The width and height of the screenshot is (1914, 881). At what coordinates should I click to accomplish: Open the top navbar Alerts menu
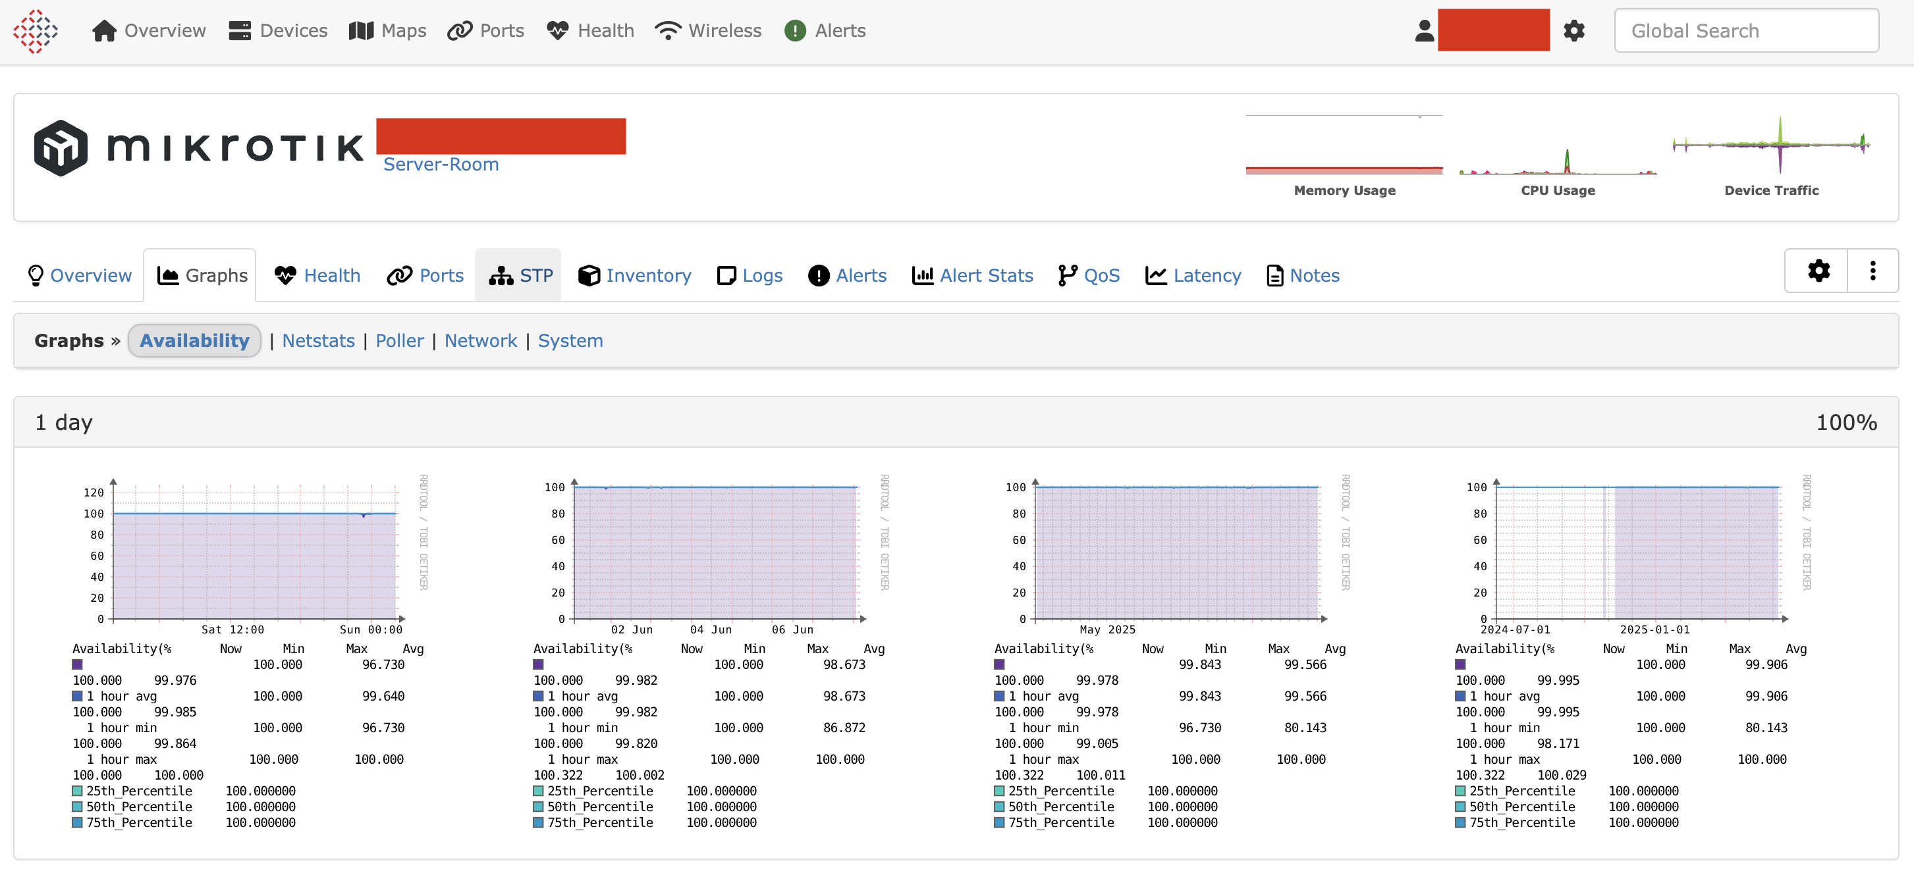click(x=825, y=30)
